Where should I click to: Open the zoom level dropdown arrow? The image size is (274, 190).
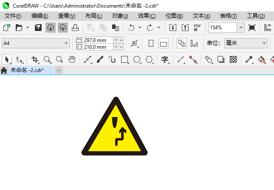[x=240, y=28]
